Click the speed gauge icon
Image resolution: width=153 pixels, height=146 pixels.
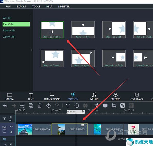pyautogui.click(x=57, y=106)
